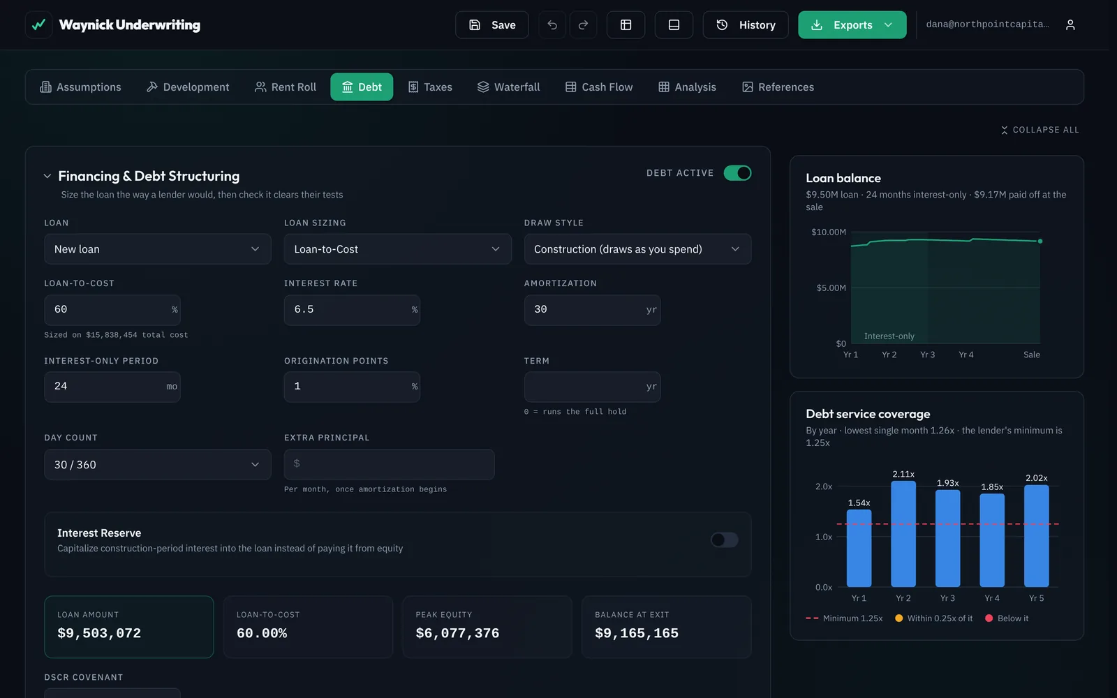Toggle the bottom panel layout icon
Viewport: 1117px width, 698px height.
click(x=674, y=25)
